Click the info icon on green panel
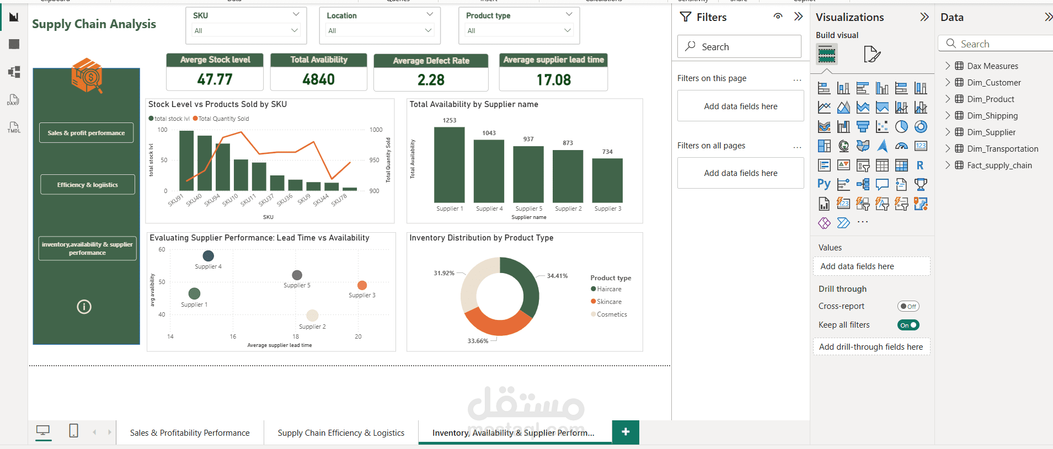1053x449 pixels. [84, 307]
